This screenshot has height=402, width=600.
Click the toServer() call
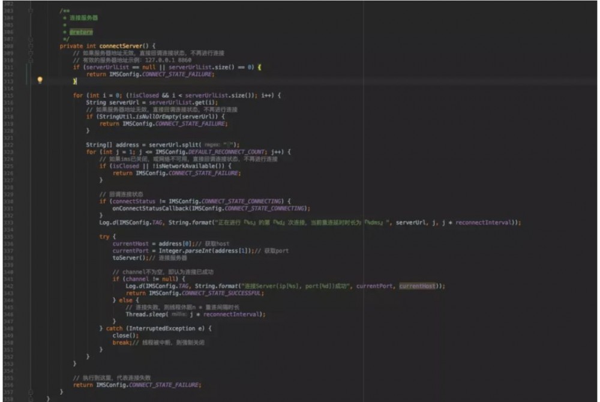128,258
